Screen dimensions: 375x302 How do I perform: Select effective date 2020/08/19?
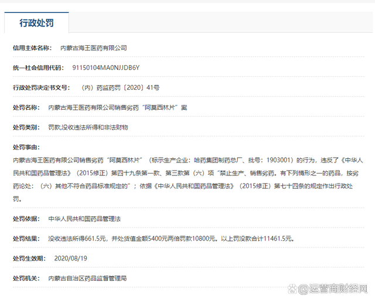point(70,259)
